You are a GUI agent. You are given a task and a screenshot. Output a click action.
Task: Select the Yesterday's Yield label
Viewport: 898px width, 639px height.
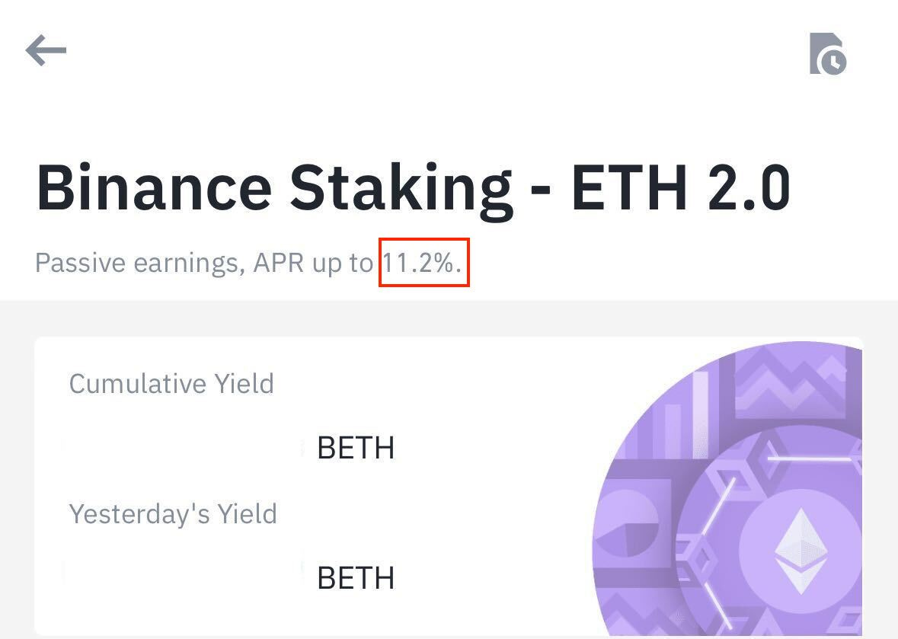[173, 514]
